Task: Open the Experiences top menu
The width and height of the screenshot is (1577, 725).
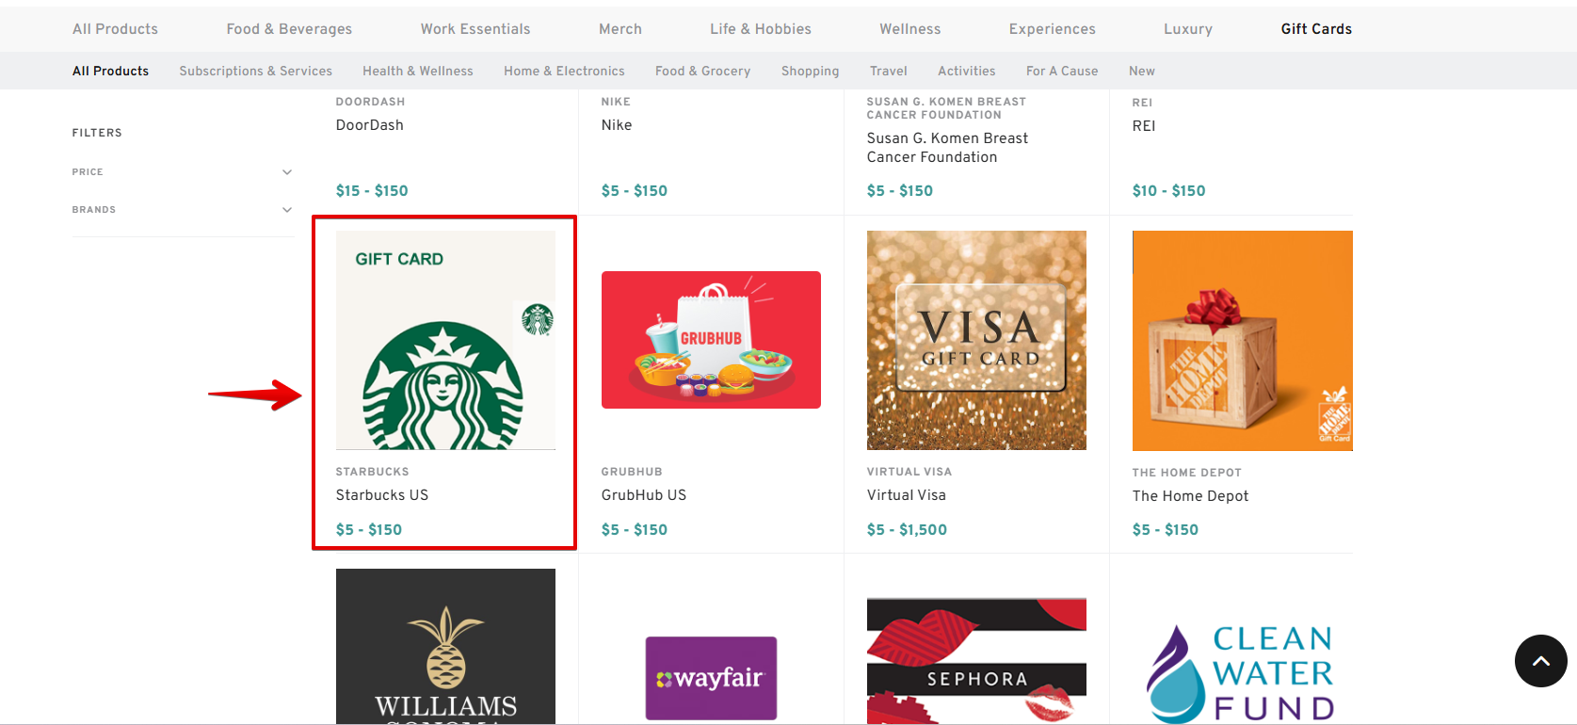Action: coord(1052,29)
